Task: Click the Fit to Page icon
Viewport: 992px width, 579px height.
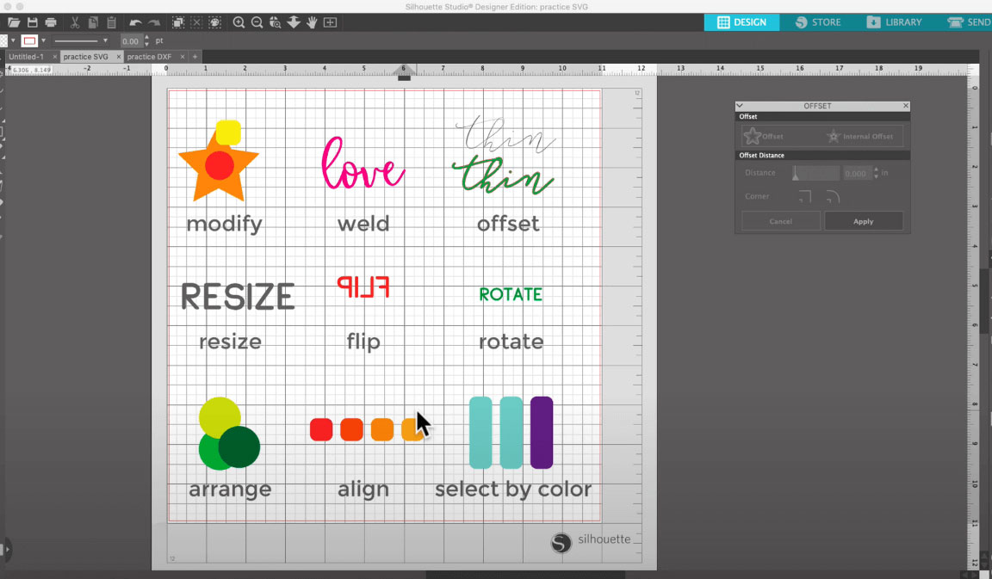Action: (330, 22)
